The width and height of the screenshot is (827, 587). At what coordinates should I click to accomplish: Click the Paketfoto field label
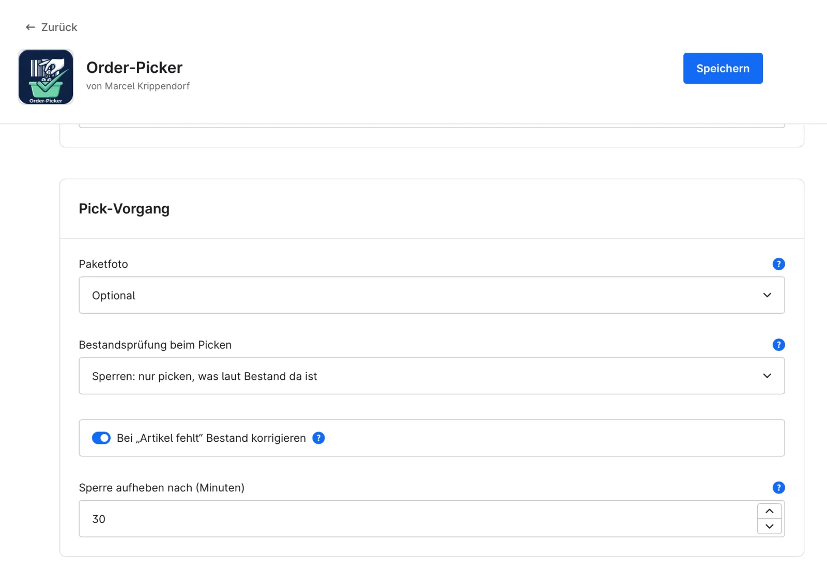click(103, 264)
